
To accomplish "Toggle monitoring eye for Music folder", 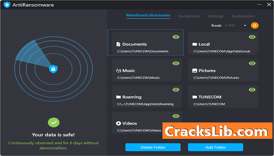I will (176, 63).
